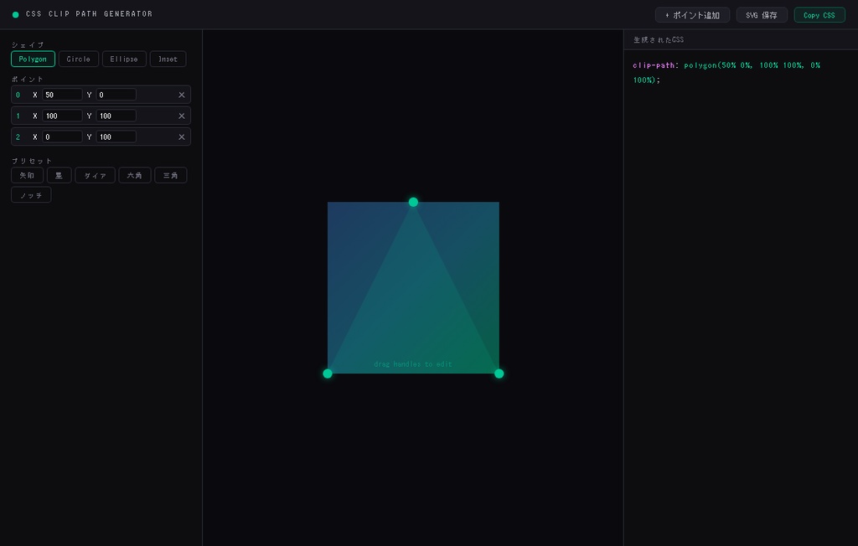Apply the ダイア preset
This screenshot has width=858, height=546.
pyautogui.click(x=96, y=175)
